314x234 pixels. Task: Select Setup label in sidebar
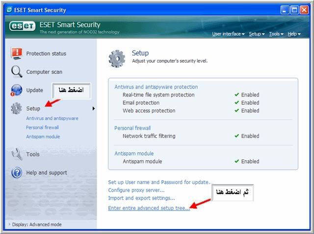pos(33,109)
